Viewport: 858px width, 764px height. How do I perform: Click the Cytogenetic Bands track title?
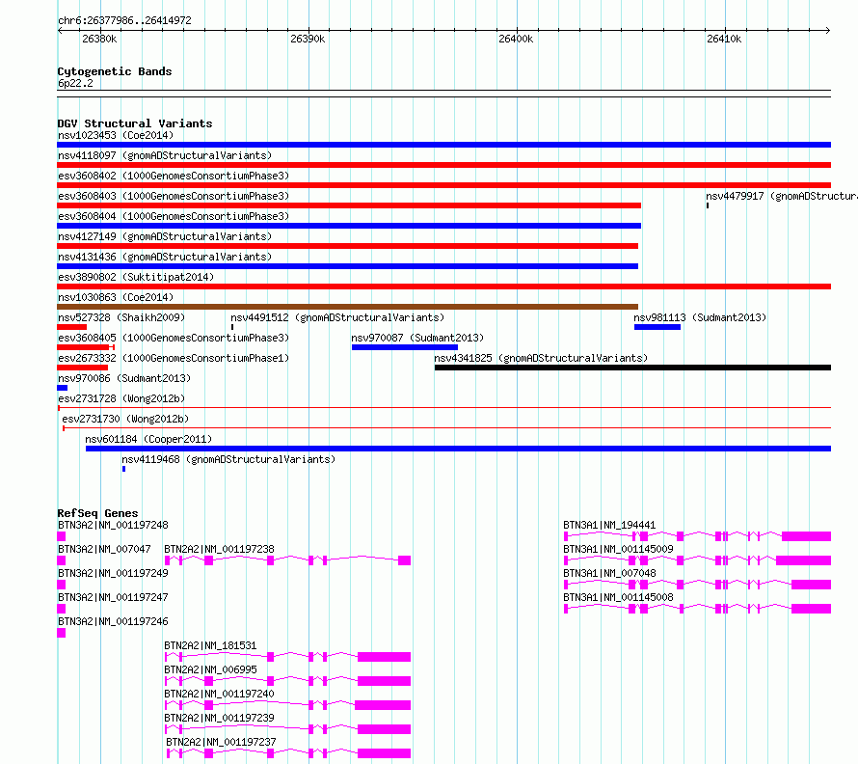[x=115, y=71]
